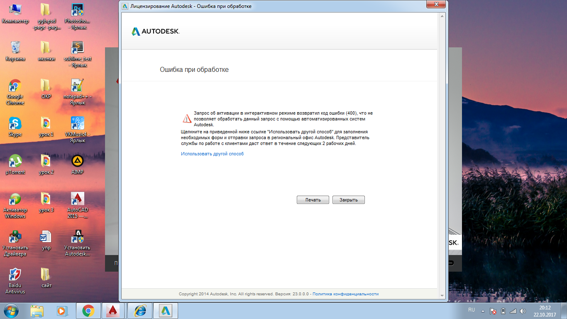Open the Установить Autodesk shortcut
Image resolution: width=567 pixels, height=319 pixels.
pyautogui.click(x=77, y=243)
